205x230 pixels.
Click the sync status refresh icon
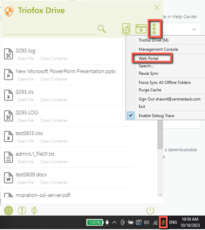pyautogui.click(x=34, y=210)
